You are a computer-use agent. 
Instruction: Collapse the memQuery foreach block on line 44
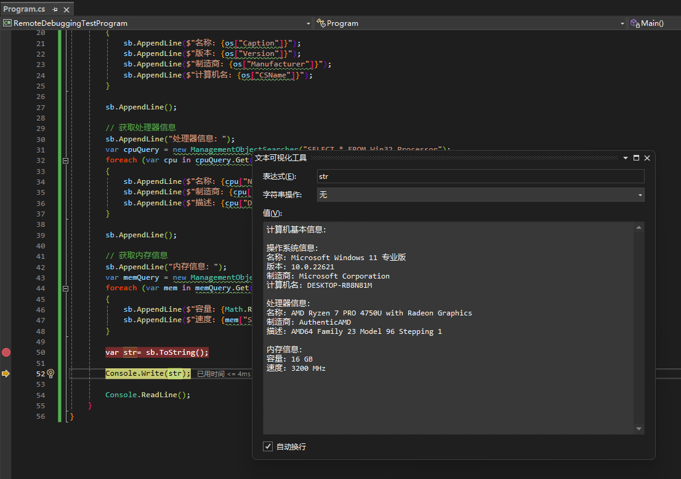click(x=65, y=288)
